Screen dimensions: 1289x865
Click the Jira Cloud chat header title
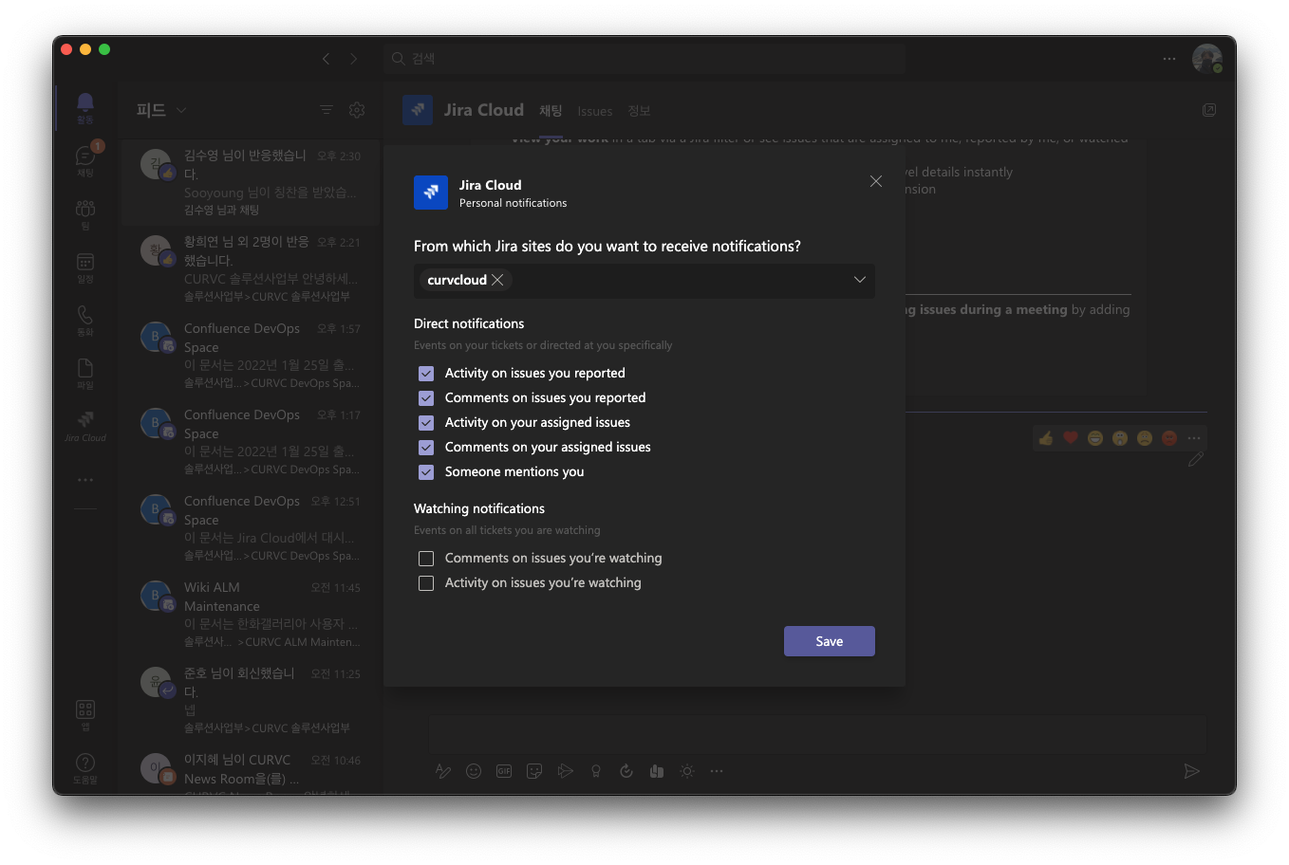coord(484,110)
